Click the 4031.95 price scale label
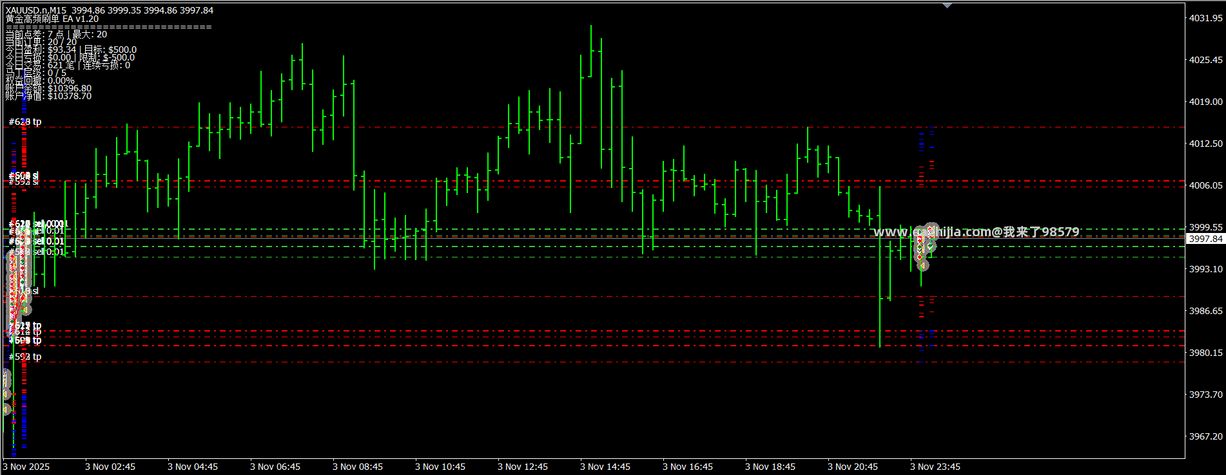This screenshot has width=1226, height=475. point(1205,18)
